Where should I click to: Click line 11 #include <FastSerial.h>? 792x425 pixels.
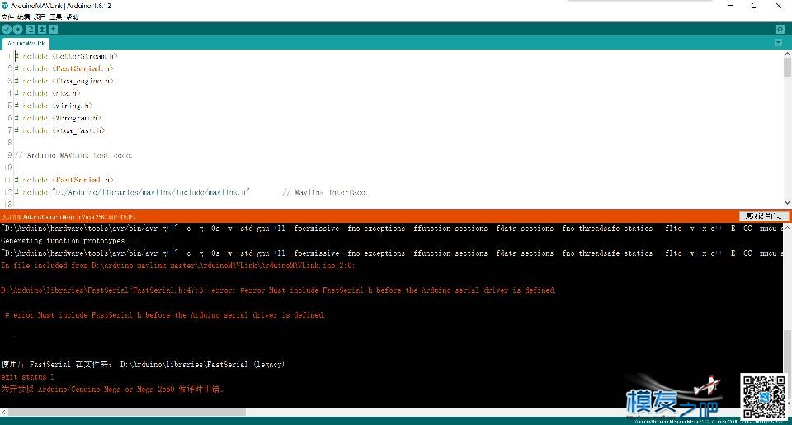tap(64, 180)
